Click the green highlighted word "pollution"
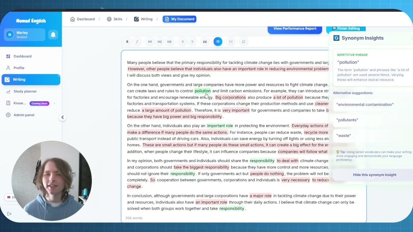The width and height of the screenshot is (413, 232). (x=202, y=91)
